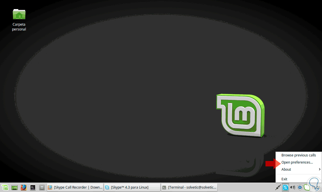Select Open preferences... menu entry
The width and height of the screenshot is (322, 192).
(x=299, y=162)
